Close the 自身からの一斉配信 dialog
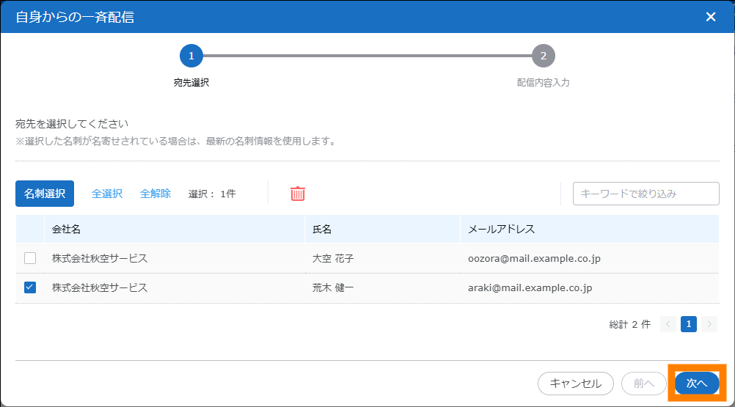 [710, 17]
